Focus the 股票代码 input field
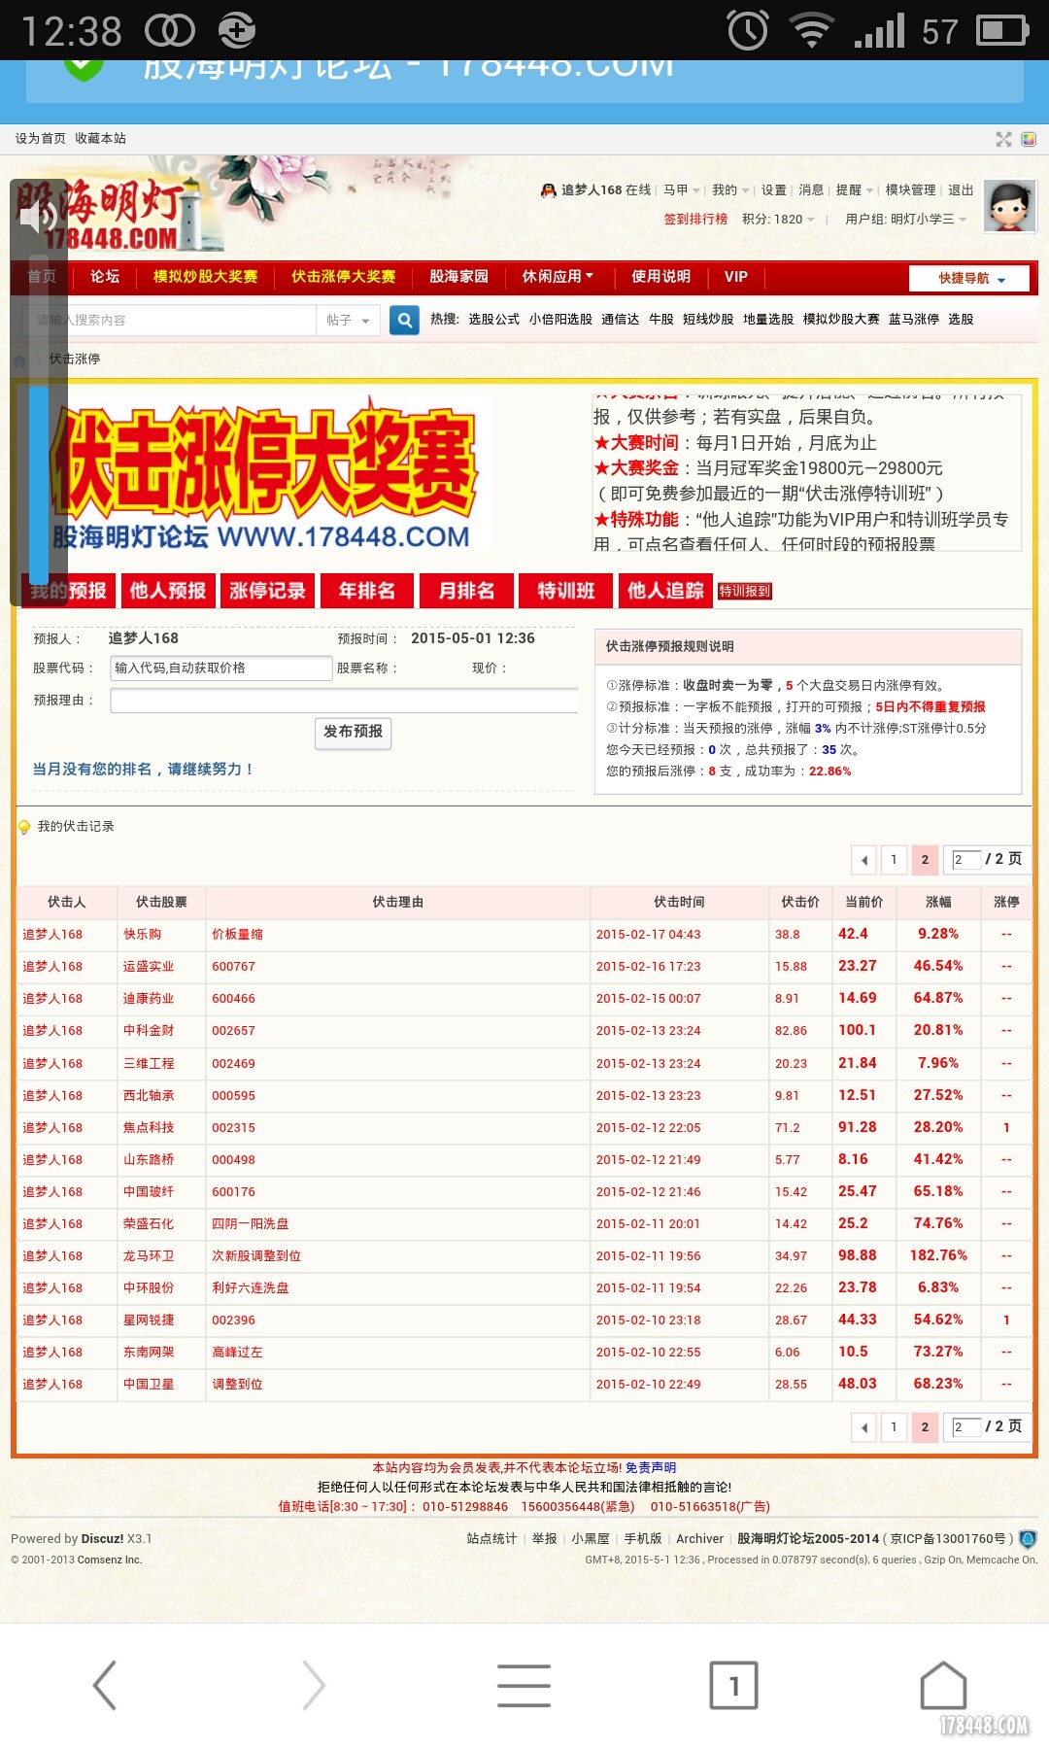 pyautogui.click(x=221, y=668)
